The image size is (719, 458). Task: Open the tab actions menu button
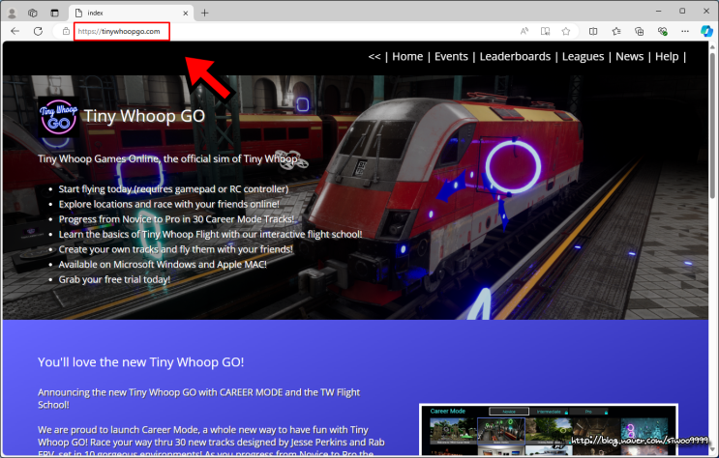[x=54, y=13]
